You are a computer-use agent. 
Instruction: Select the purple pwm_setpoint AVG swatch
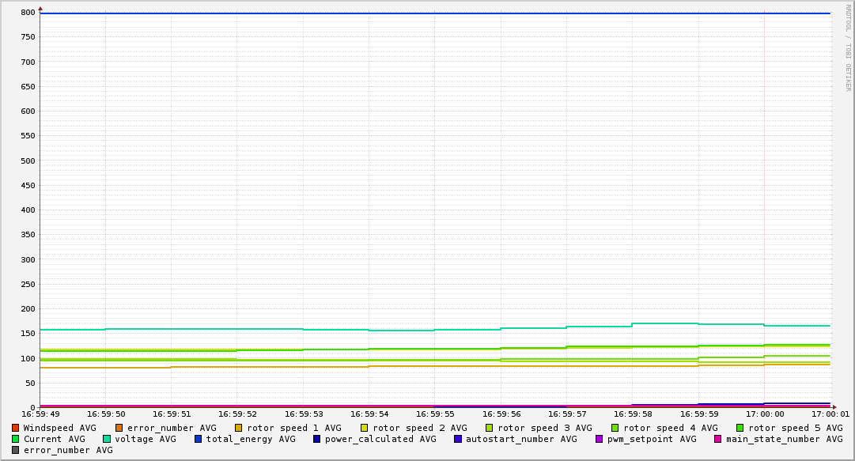pos(599,439)
